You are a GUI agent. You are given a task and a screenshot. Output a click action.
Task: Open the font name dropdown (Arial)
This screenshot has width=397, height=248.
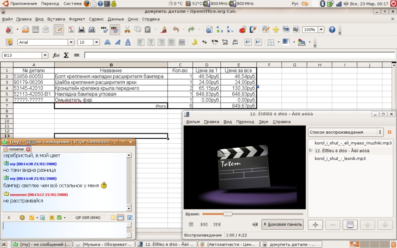[x=71, y=42]
